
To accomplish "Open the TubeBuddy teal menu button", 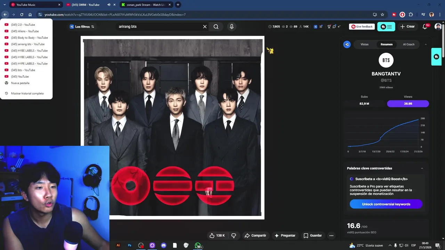I will pos(386,27).
